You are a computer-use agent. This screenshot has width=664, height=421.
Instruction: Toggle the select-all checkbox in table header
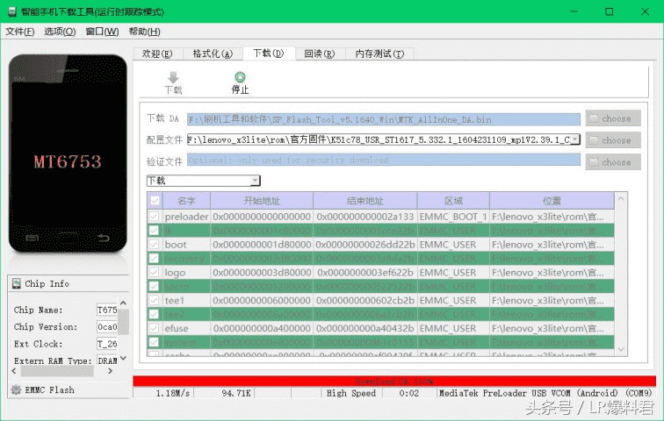(155, 200)
